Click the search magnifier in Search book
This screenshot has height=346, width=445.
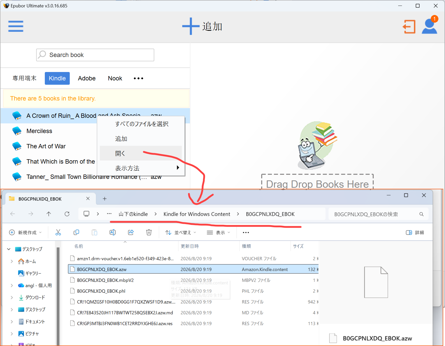[x=42, y=54]
